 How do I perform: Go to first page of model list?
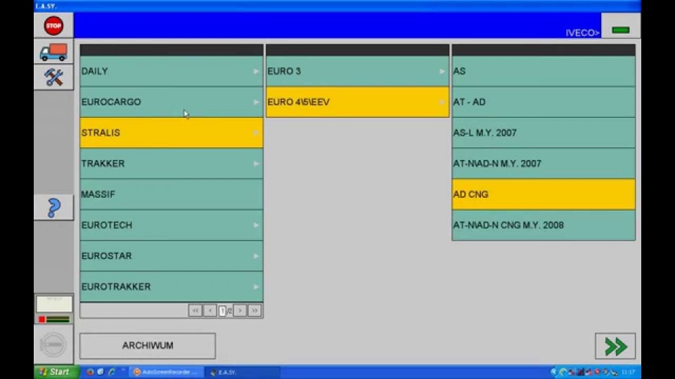coord(195,310)
